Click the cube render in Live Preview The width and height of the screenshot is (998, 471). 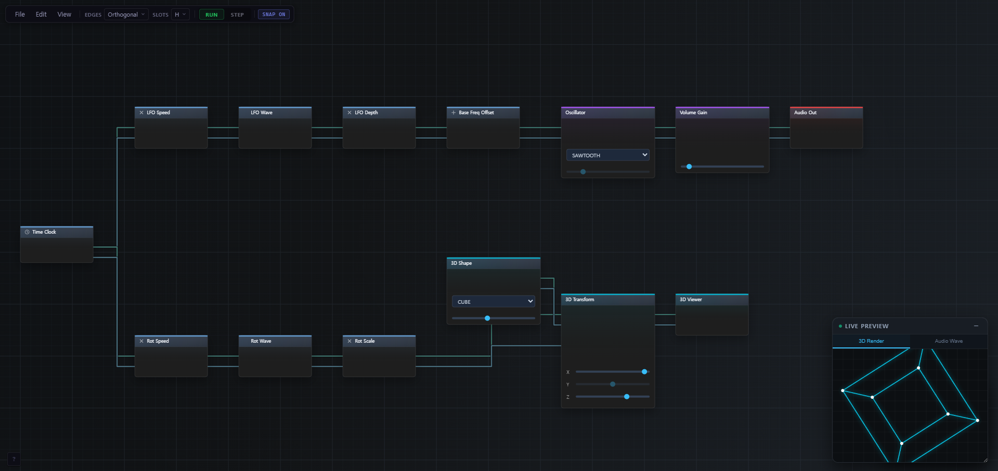tap(910, 405)
